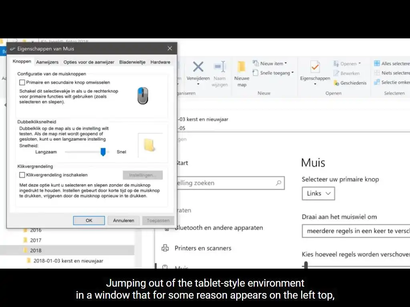Go to the Hardware tab
Screen dimensions: 410x307
coord(160,62)
